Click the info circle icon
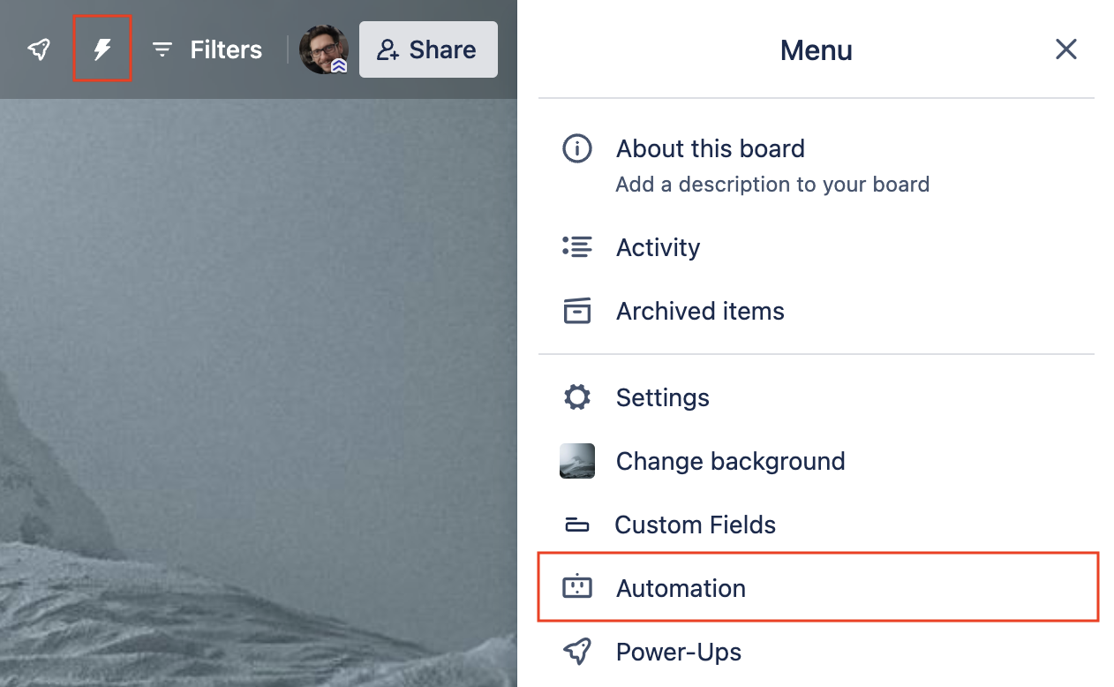Screen dimensions: 1114x687 [577, 148]
